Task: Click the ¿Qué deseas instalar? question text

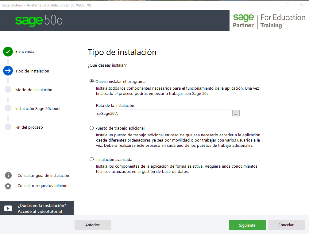Action: 107,65
